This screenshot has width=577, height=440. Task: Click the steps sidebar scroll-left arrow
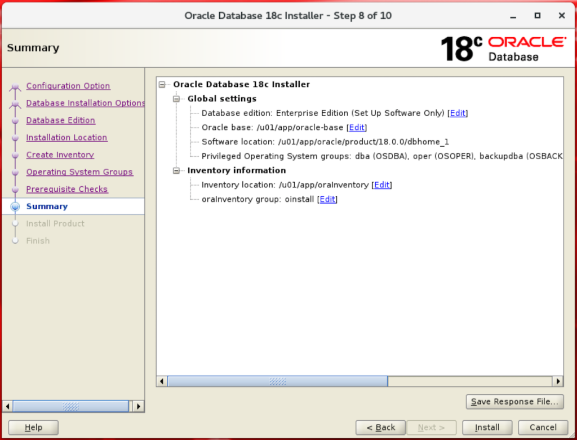click(x=8, y=407)
